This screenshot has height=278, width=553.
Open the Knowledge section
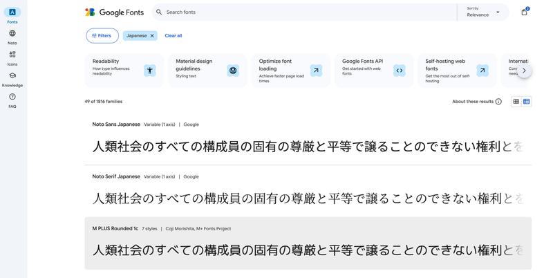[12, 79]
